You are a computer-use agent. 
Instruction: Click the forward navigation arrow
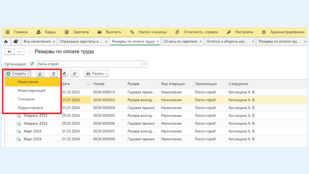pos(19,52)
